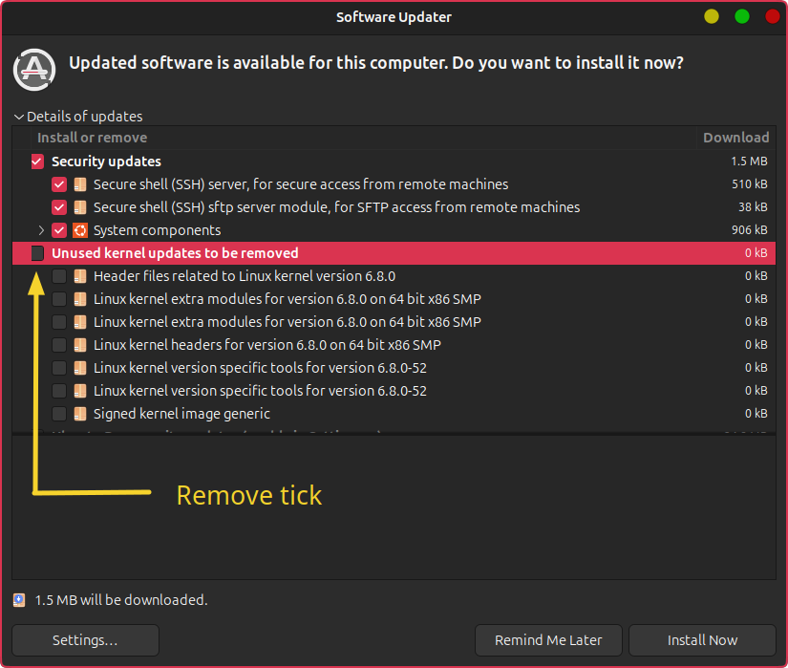Image resolution: width=788 pixels, height=668 pixels.
Task: Click the orange System components update icon
Action: tap(79, 229)
